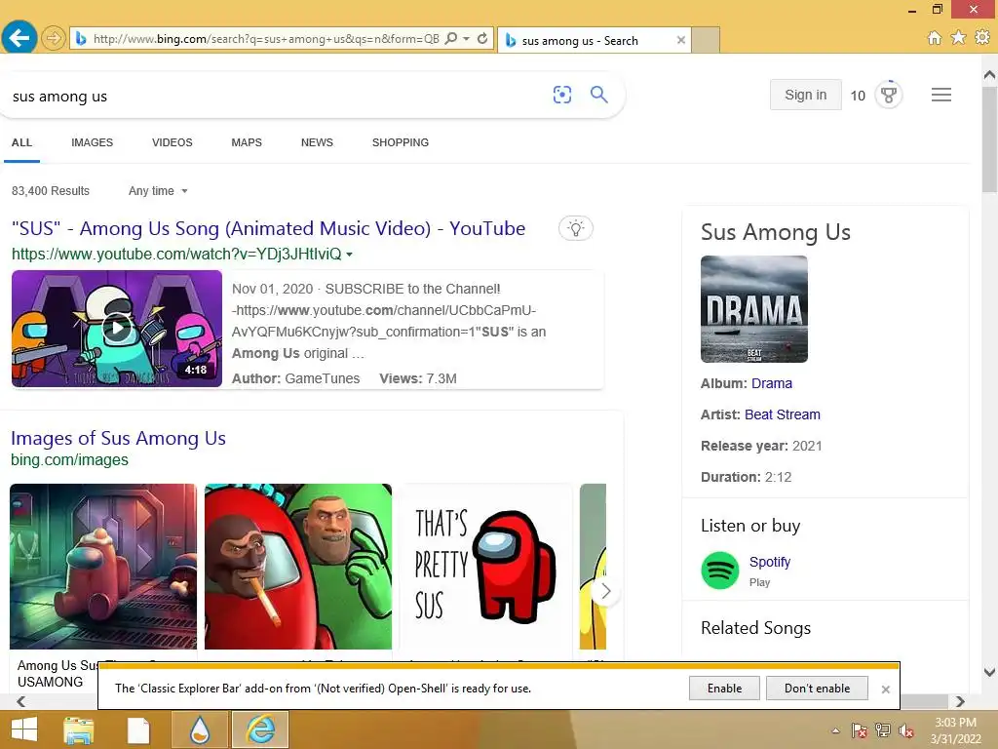Open 'Images of Sus Among Us' link
This screenshot has width=998, height=749.
(118, 438)
